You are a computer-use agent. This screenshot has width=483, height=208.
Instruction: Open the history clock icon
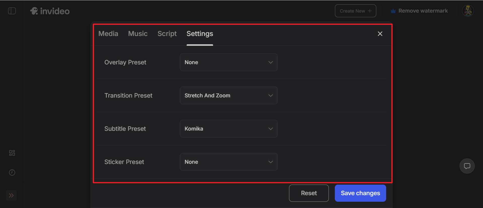pos(12,173)
